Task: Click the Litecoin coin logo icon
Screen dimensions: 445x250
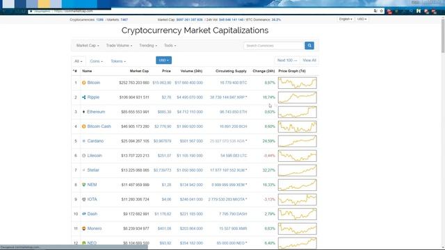Action: coord(83,156)
